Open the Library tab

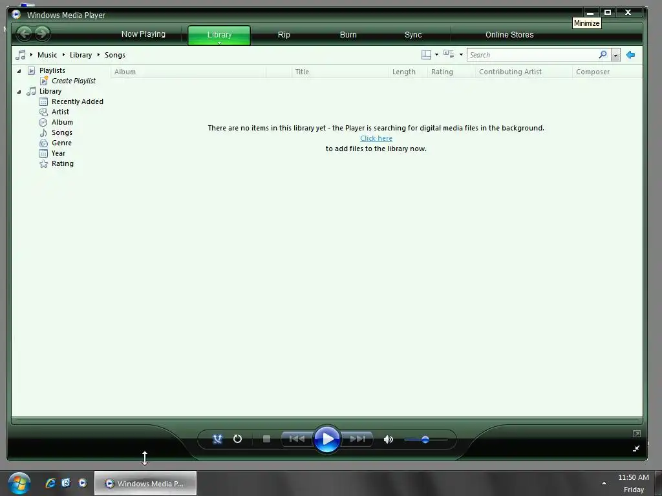(219, 35)
